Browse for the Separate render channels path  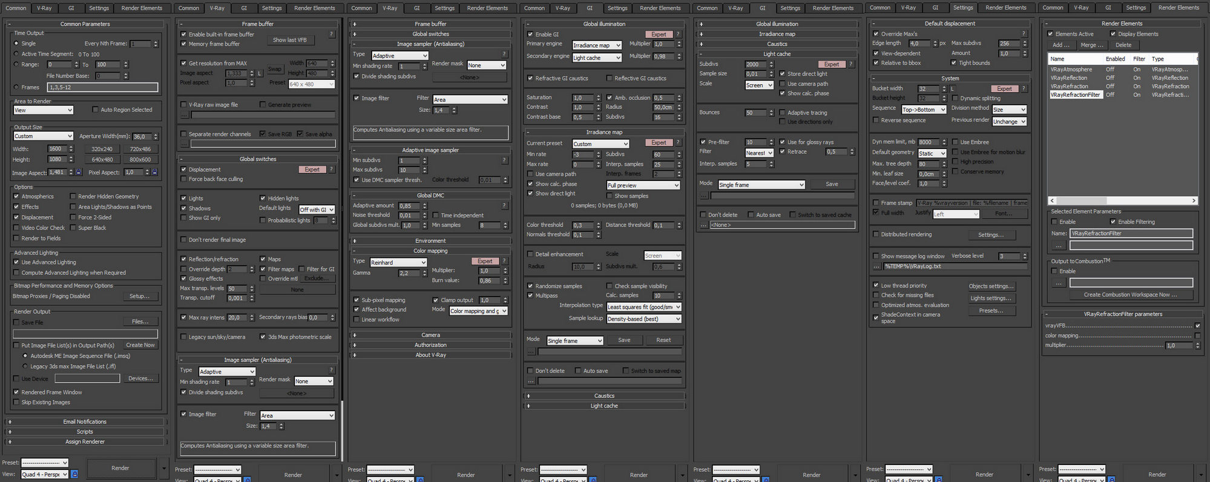coord(185,144)
